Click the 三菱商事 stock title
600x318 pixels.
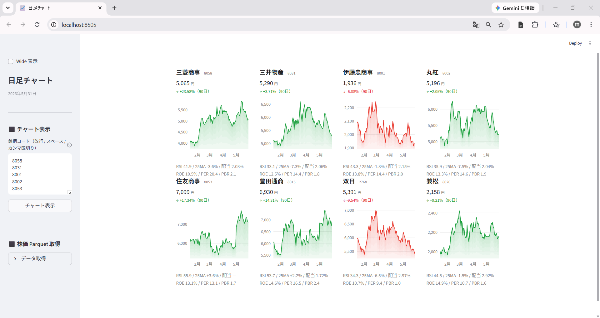pyautogui.click(x=188, y=72)
